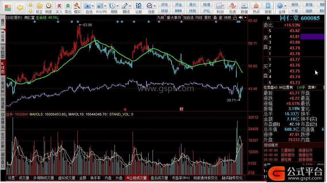
Task: Open the 融资融券变化 tab
Action: [232, 178]
